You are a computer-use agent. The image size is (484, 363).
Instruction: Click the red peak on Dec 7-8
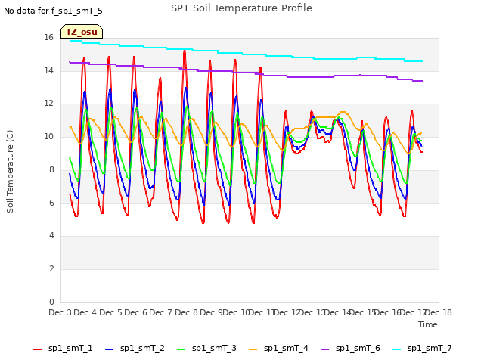[185, 51]
